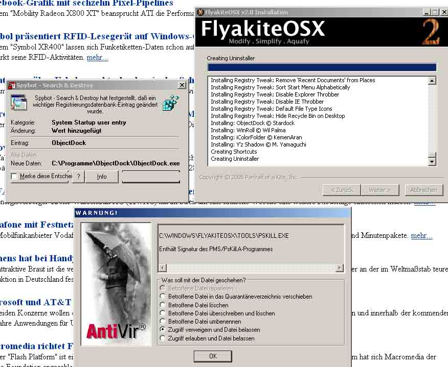Click 'Weiter >' in the FlyakiteOSX installer
The image size is (448, 367).
click(x=380, y=190)
